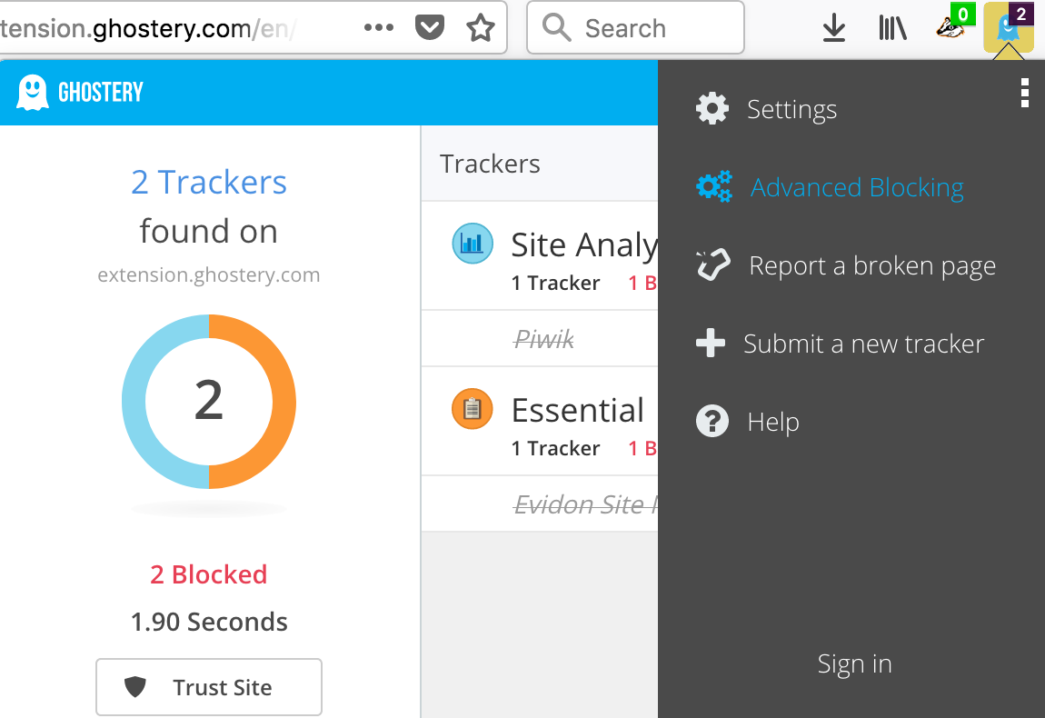Select Advanced Blocking menu item
The image size is (1045, 718).
coord(856,188)
